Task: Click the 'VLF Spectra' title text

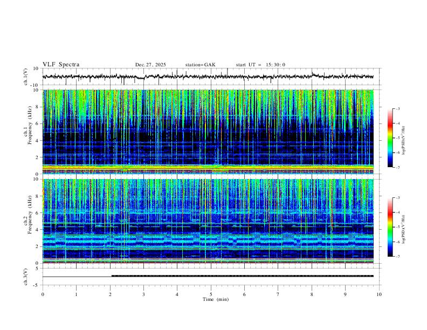Action: (61, 65)
